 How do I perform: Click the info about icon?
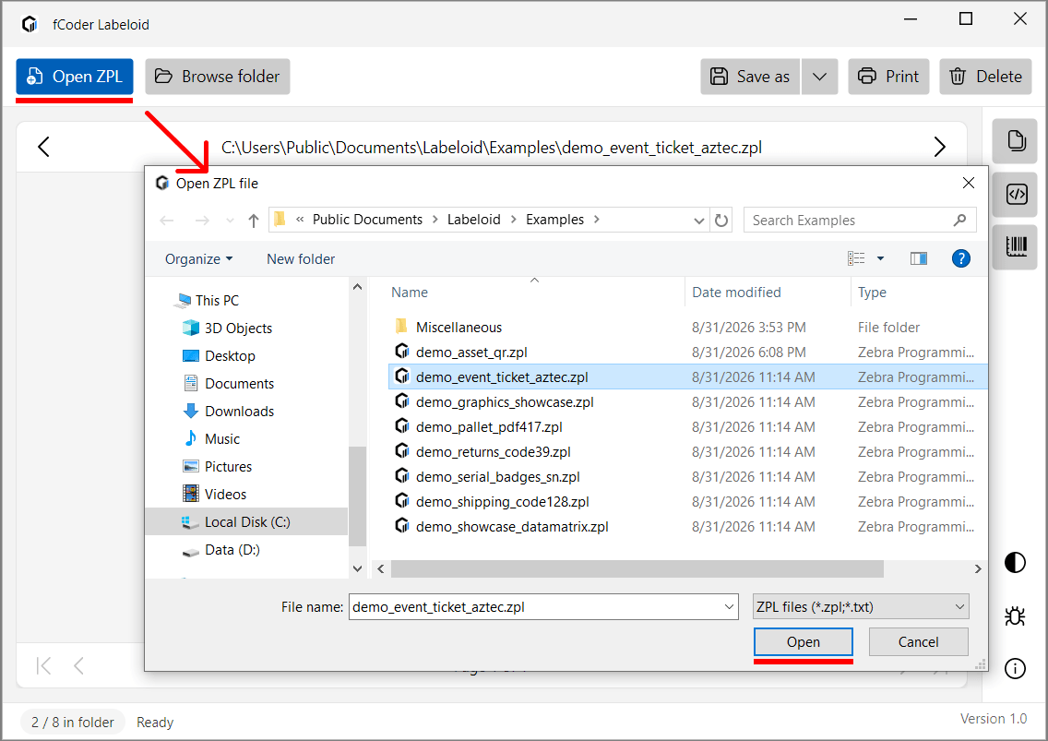[x=1015, y=668]
